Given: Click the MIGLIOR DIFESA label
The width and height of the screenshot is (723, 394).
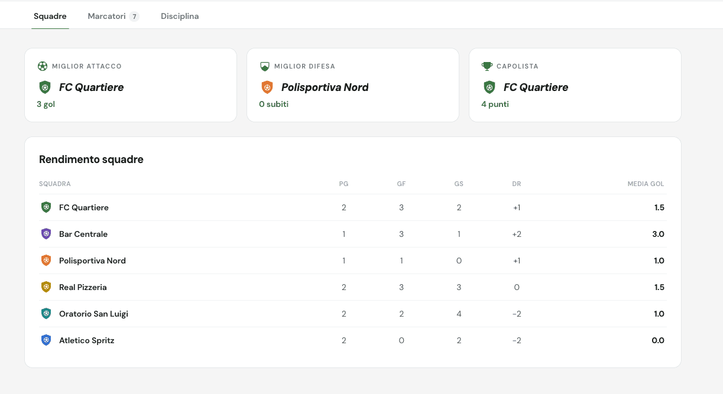Looking at the screenshot, I should coord(304,66).
